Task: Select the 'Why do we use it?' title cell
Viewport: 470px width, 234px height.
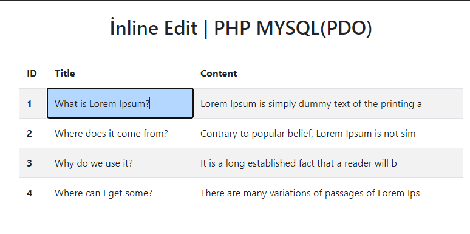Action: point(120,163)
